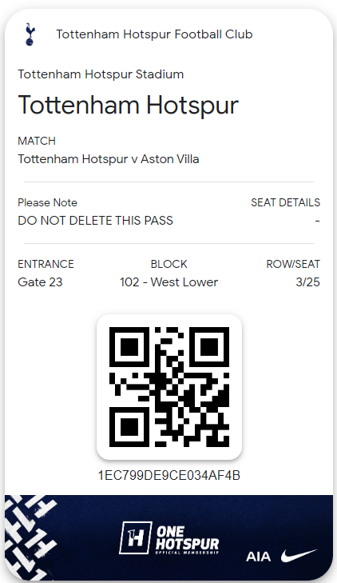Click the One Hotspur membership logo
The width and height of the screenshot is (337, 583).
point(169,538)
